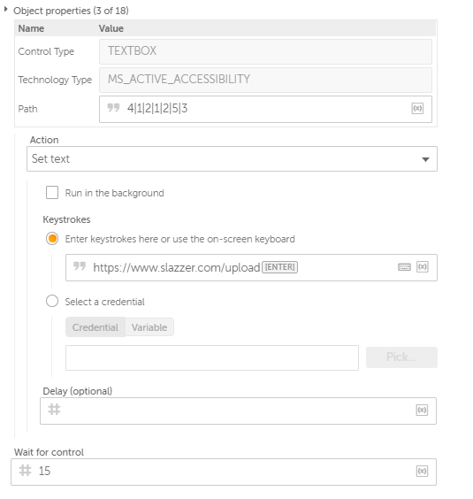Image resolution: width=473 pixels, height=499 pixels.
Task: Click the Action dropdown arrow
Action: click(425, 159)
